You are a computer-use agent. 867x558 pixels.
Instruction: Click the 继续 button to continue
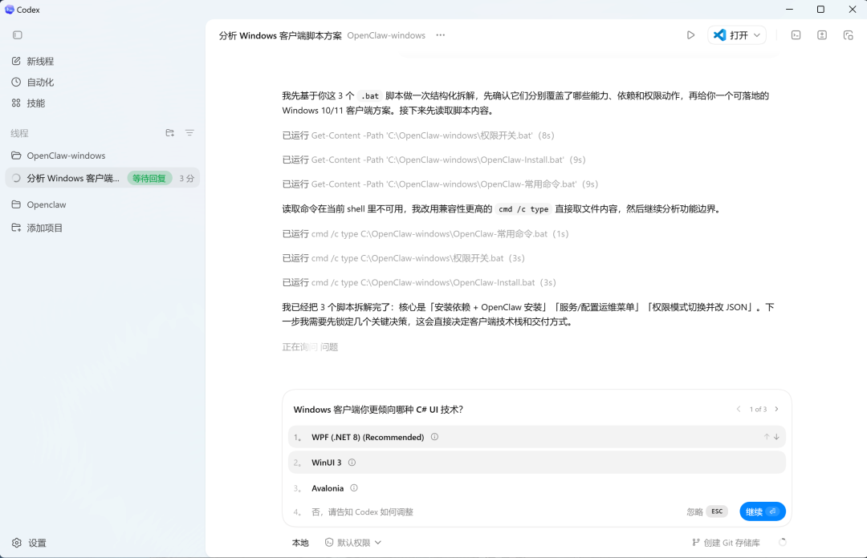762,511
